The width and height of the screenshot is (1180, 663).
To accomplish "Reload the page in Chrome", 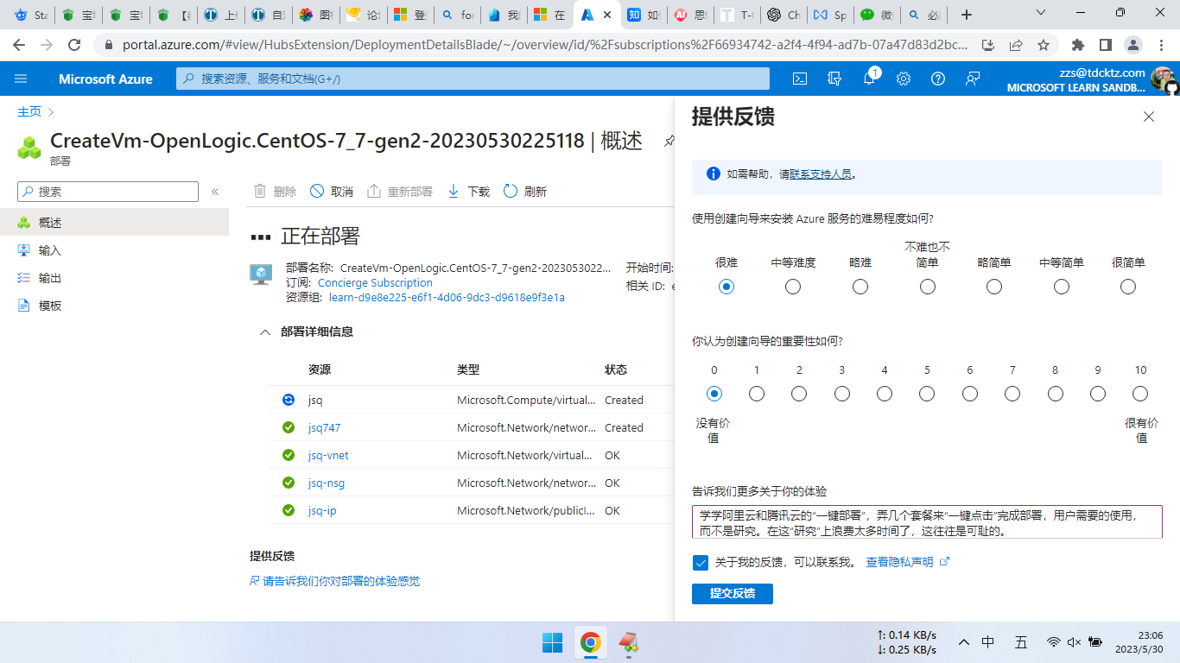I will point(74,45).
